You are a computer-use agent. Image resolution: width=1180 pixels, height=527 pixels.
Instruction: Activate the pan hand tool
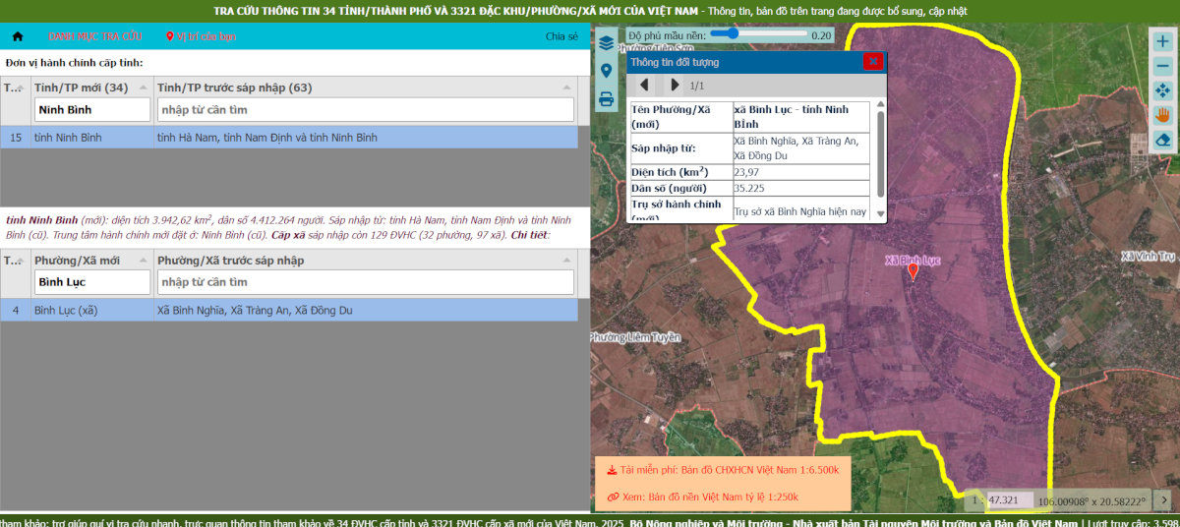click(x=1162, y=115)
